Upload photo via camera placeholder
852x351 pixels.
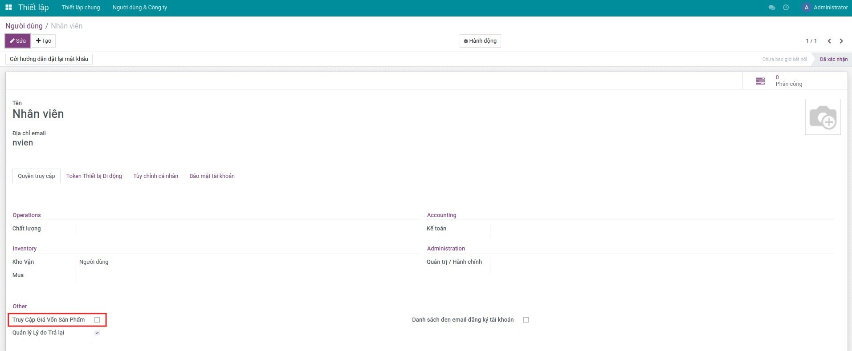pos(823,117)
